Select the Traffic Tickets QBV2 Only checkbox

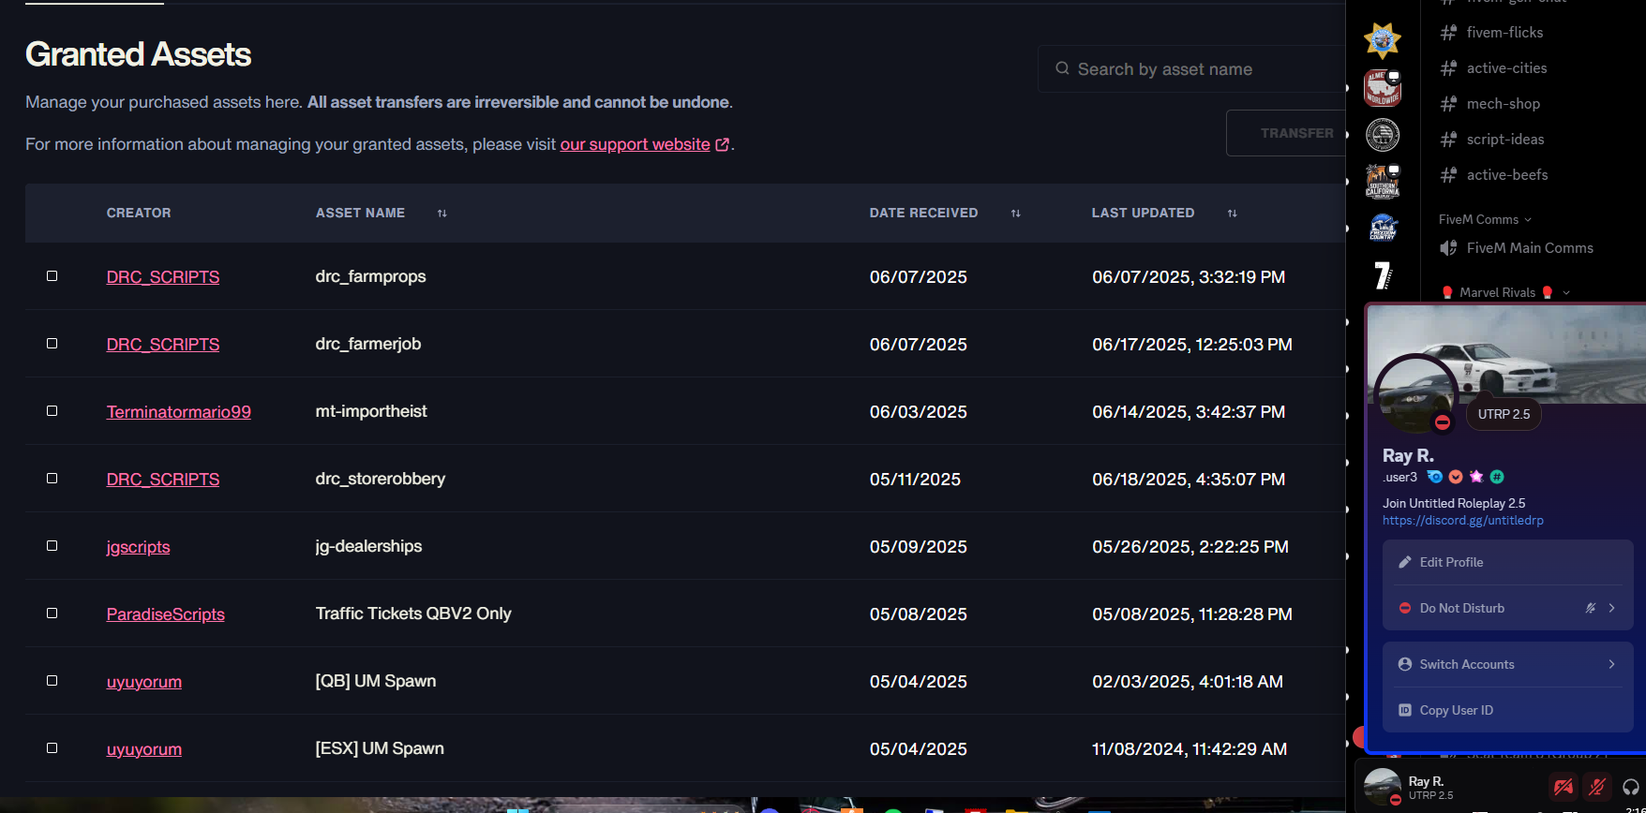(x=52, y=613)
